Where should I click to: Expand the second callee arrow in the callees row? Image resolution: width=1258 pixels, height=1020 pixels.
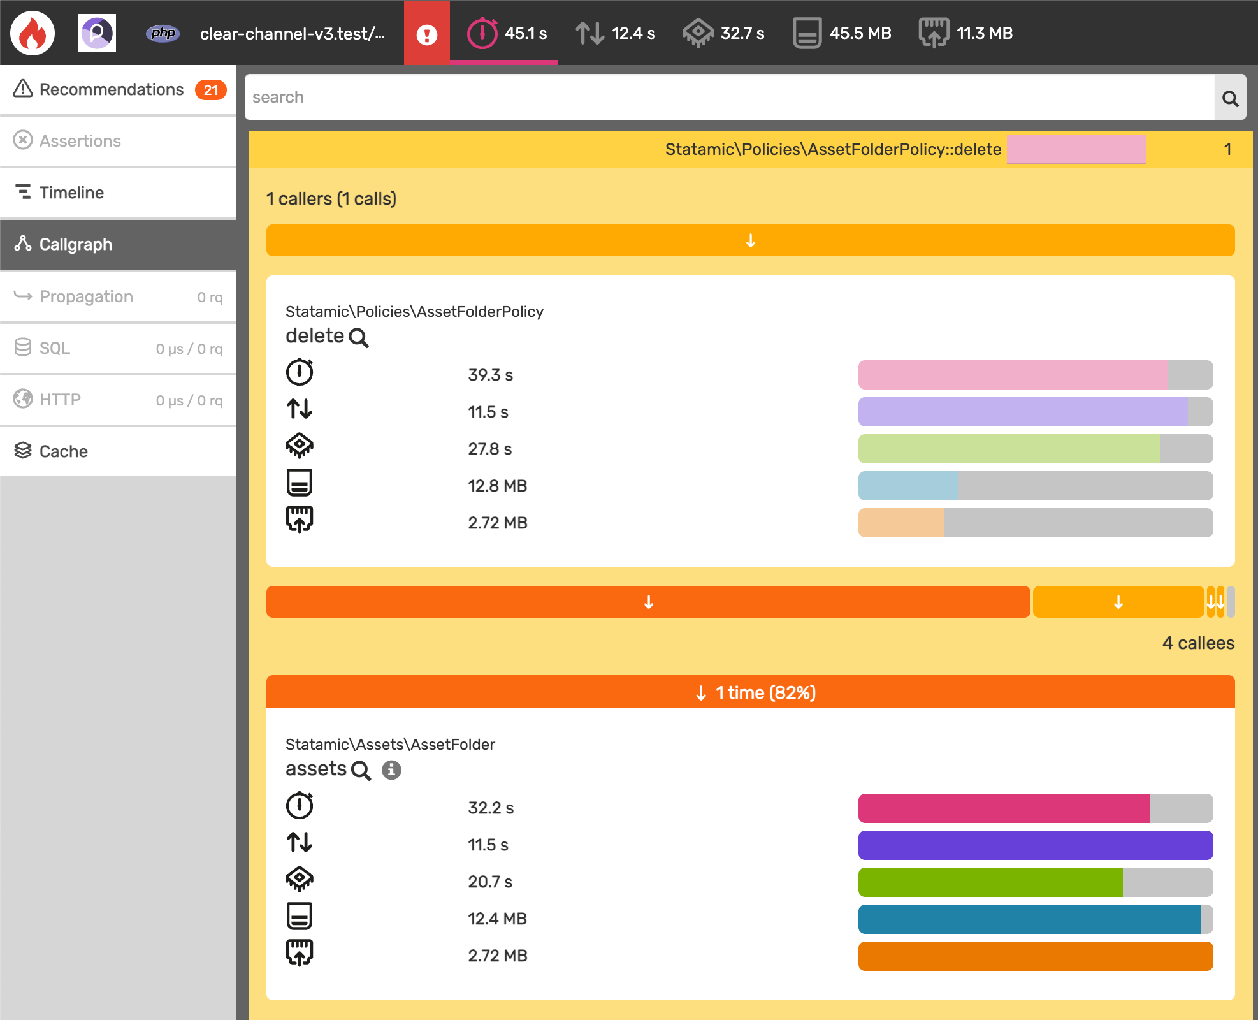click(1117, 601)
